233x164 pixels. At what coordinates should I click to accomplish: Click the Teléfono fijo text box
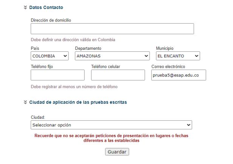57,75
